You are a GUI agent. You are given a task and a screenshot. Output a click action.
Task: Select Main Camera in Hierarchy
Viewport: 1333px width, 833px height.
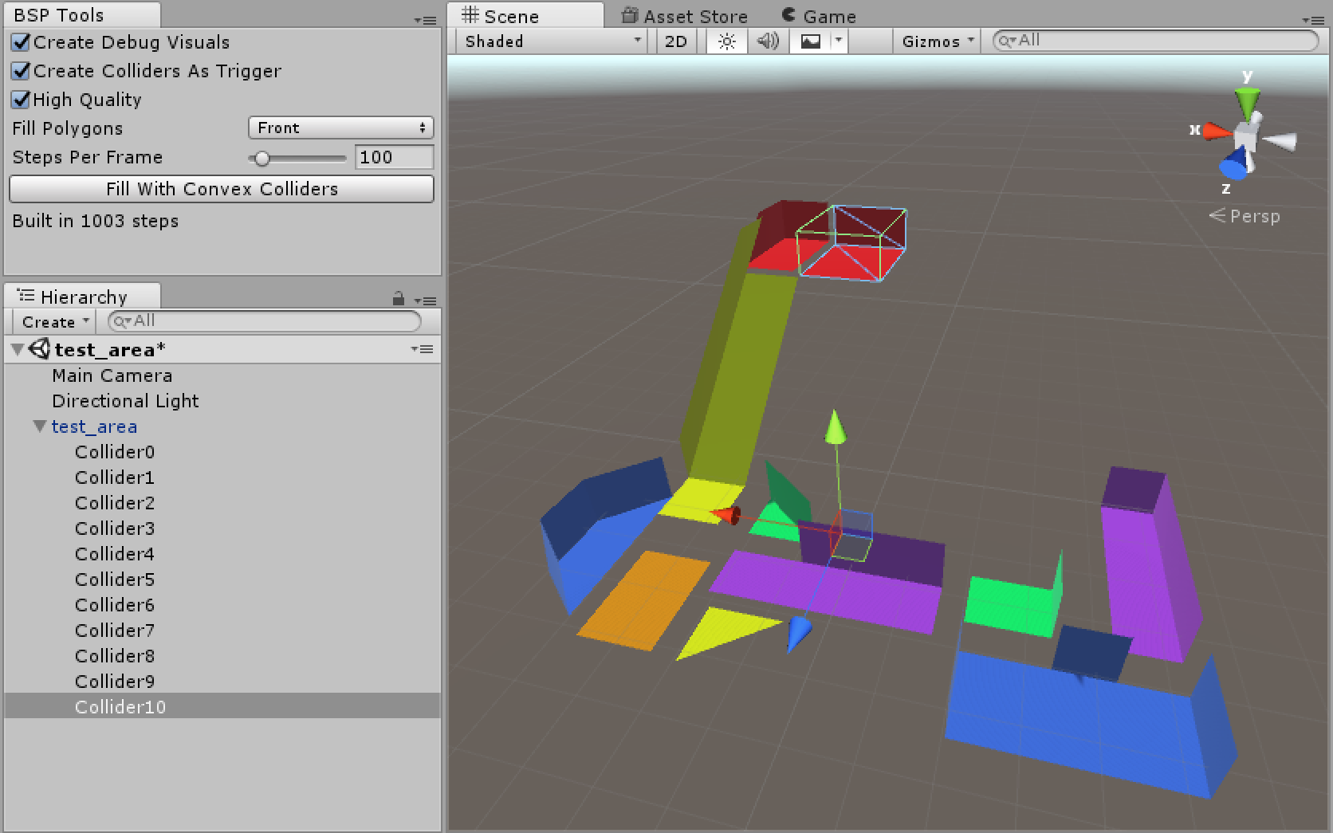coord(222,375)
